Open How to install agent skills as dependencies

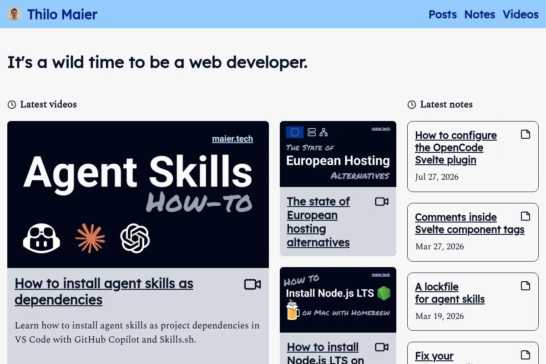click(x=104, y=292)
